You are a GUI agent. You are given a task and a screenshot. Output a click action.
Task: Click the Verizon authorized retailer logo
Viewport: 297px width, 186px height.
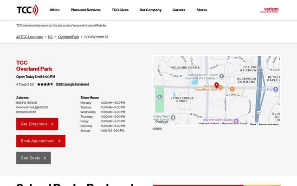(269, 10)
